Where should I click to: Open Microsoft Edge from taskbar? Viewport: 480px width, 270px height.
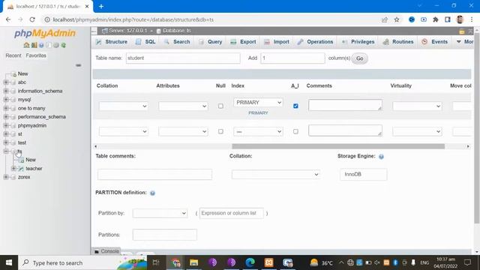pos(250,262)
